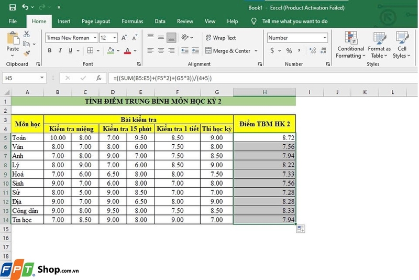
Task: Select the Format Painter brush icon
Action: pos(27,53)
